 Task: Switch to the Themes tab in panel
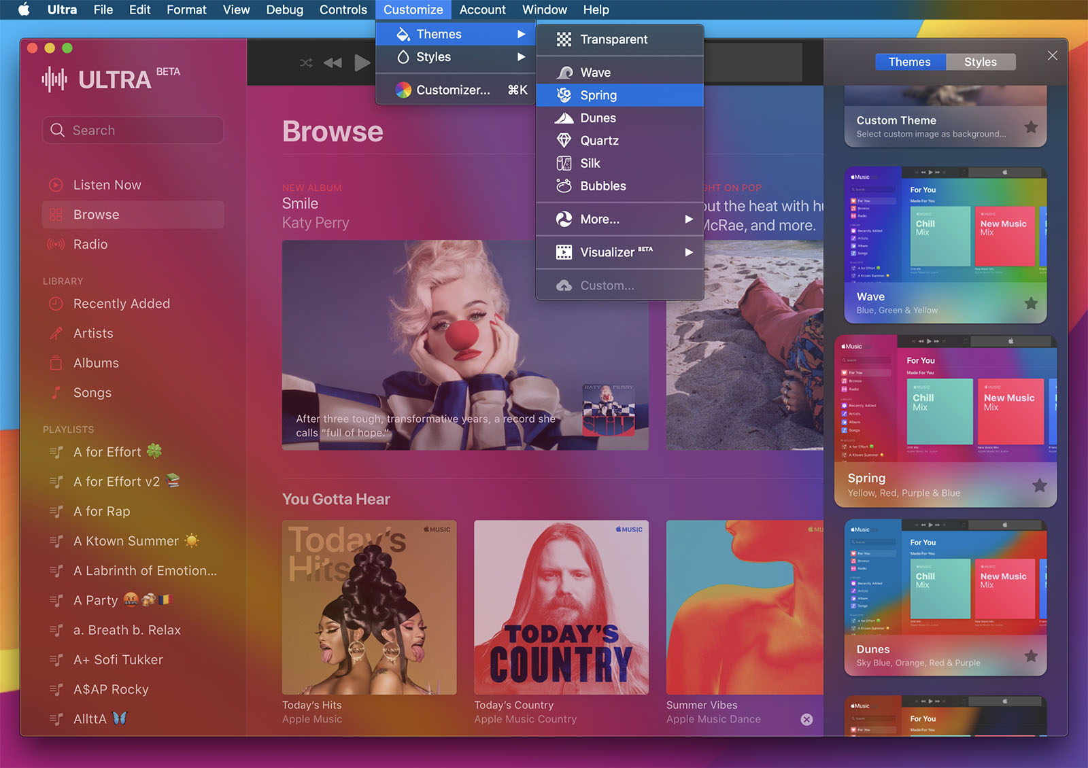tap(909, 62)
